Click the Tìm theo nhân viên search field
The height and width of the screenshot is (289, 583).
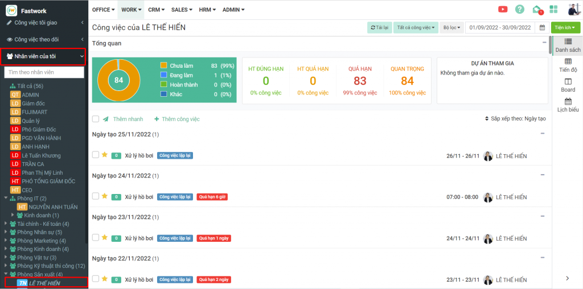(44, 72)
